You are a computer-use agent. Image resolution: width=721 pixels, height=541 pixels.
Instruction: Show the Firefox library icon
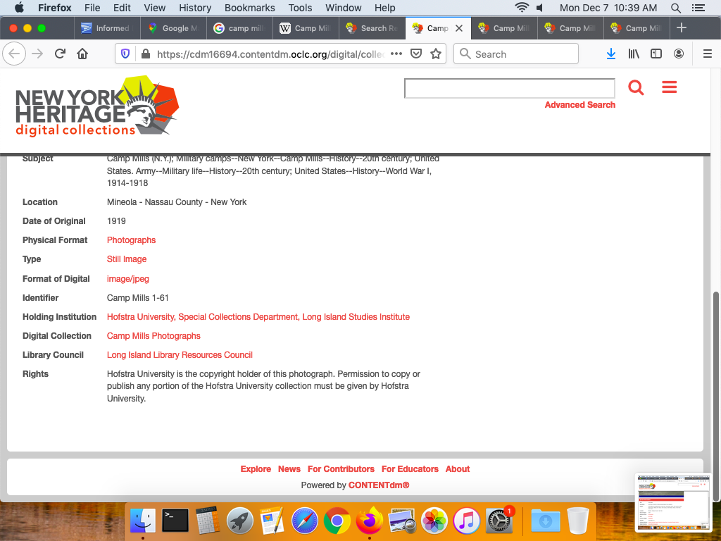tap(634, 54)
